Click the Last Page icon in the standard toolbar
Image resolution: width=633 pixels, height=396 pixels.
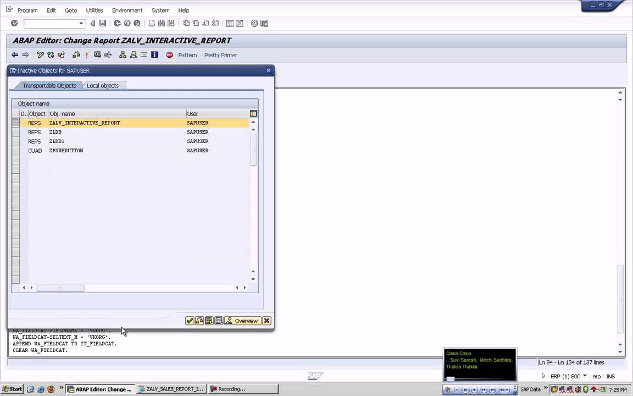tap(215, 24)
